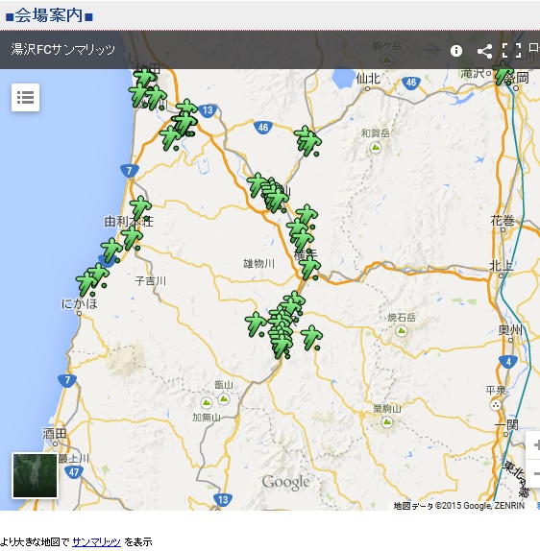Open the サンマリッツ larger map link
The width and height of the screenshot is (540, 551).
point(96,541)
